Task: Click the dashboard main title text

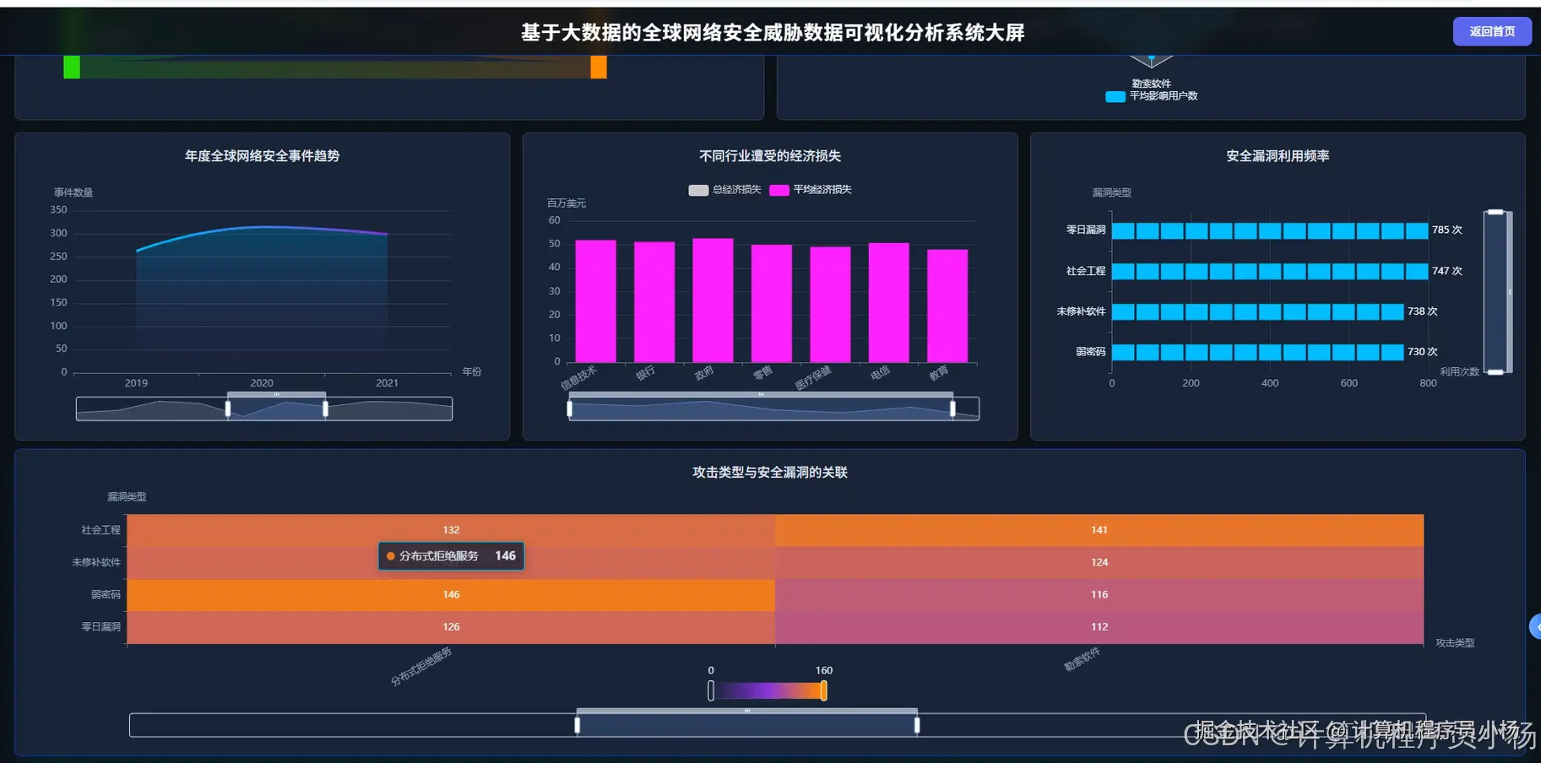Action: (x=773, y=33)
